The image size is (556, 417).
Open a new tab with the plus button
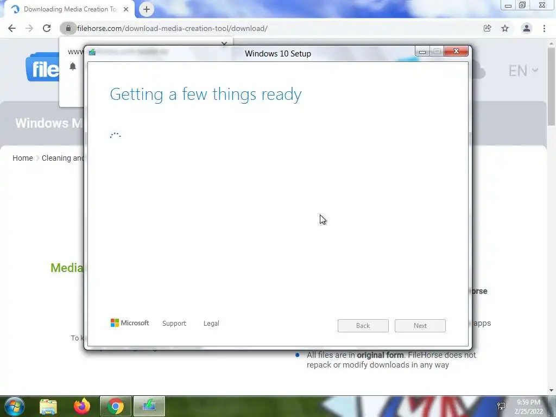[147, 9]
